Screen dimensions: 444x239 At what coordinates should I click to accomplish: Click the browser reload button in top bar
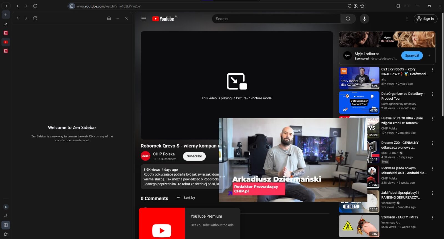(35, 6)
